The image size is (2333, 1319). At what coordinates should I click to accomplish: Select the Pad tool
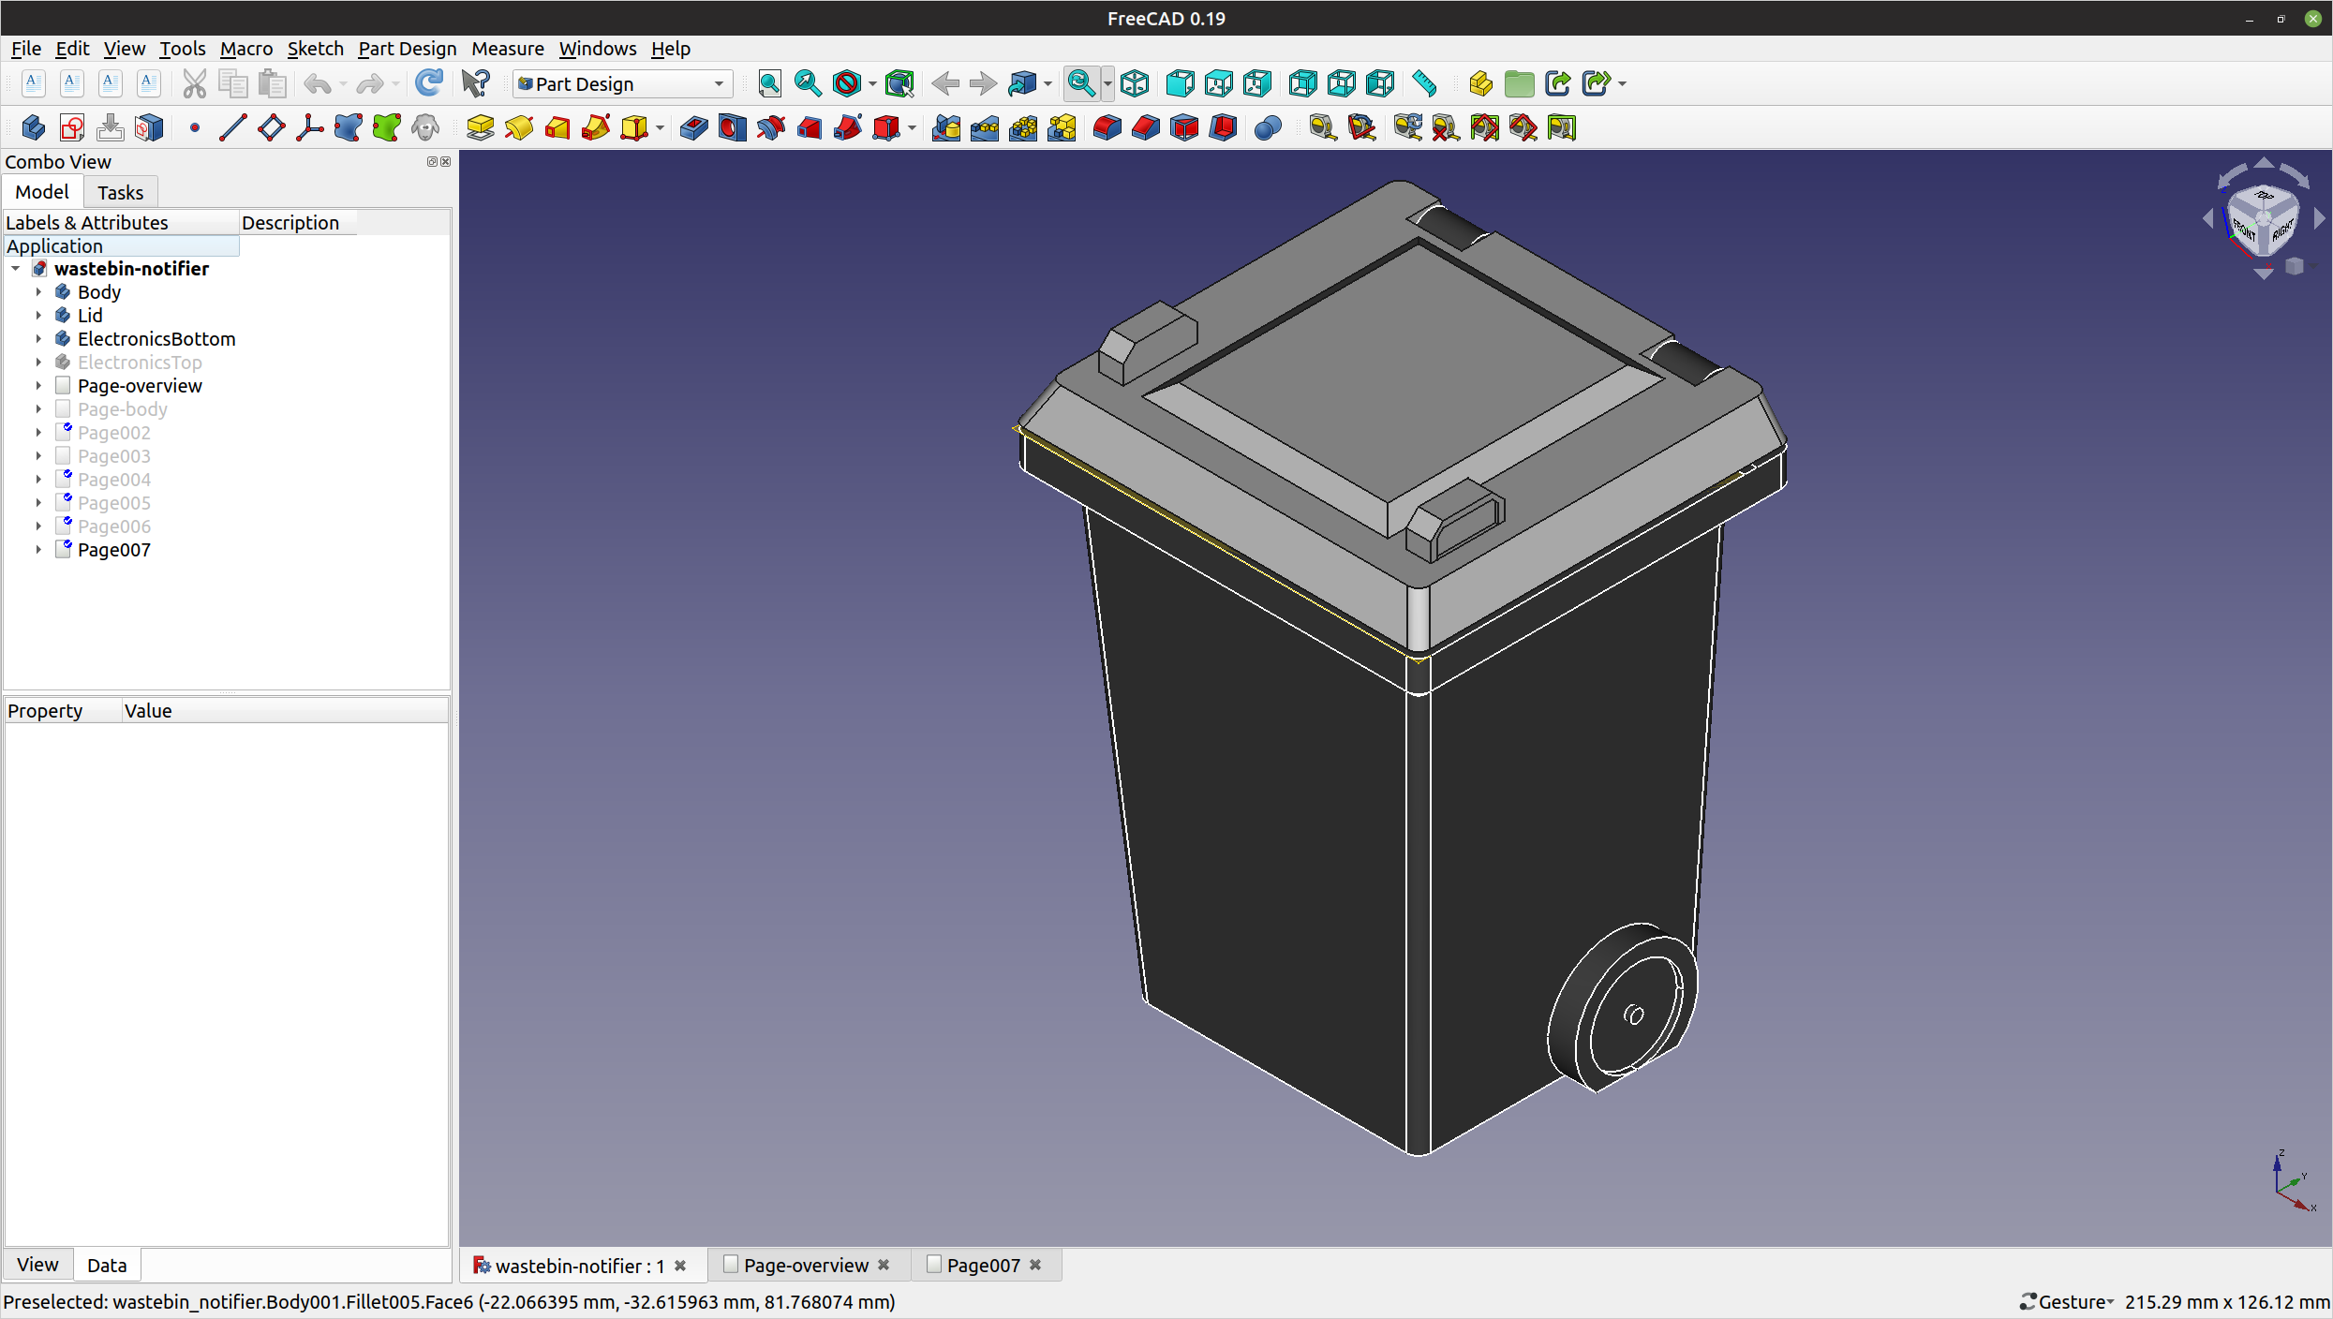[481, 127]
